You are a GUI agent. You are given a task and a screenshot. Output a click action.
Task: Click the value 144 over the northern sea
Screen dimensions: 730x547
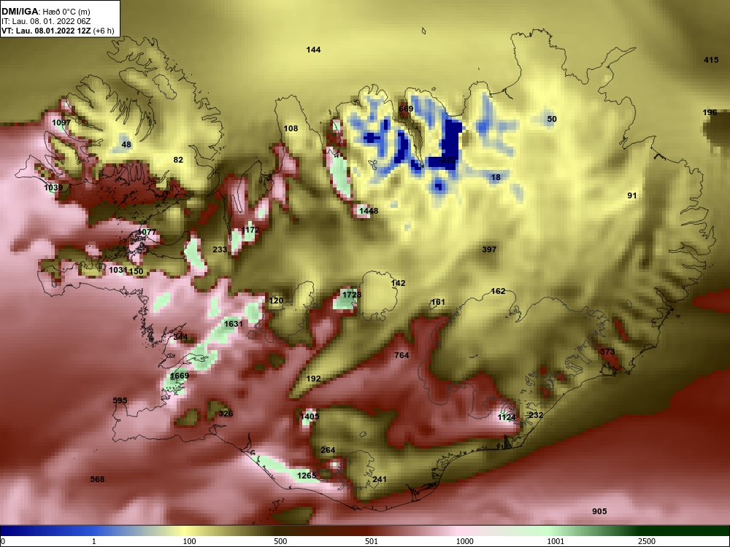pyautogui.click(x=313, y=50)
